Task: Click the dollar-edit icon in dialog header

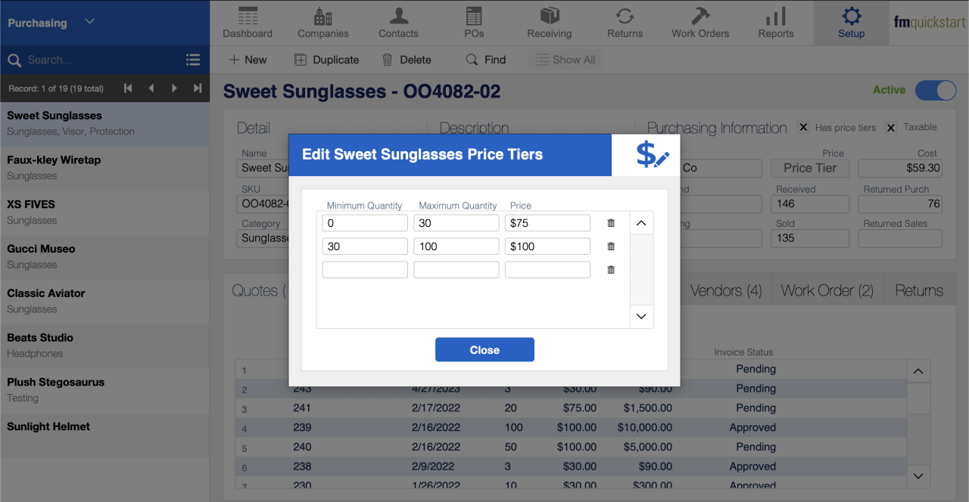Action: (x=653, y=154)
